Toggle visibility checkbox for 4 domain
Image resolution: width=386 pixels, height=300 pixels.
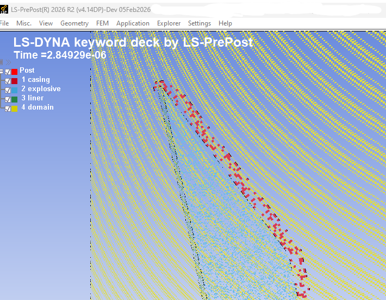click(x=8, y=108)
